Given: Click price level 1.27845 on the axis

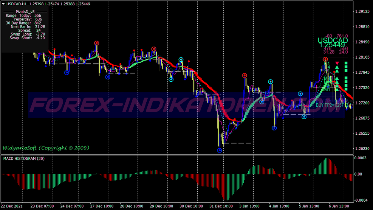Looking at the screenshot, I should pos(362,72).
